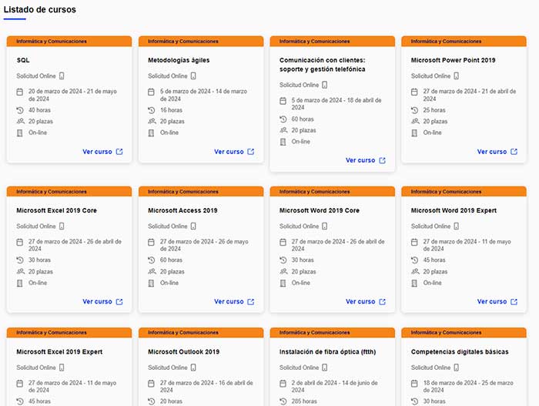This screenshot has width=539, height=406.
Task: Click external link icon on SQL card
Action: click(119, 152)
